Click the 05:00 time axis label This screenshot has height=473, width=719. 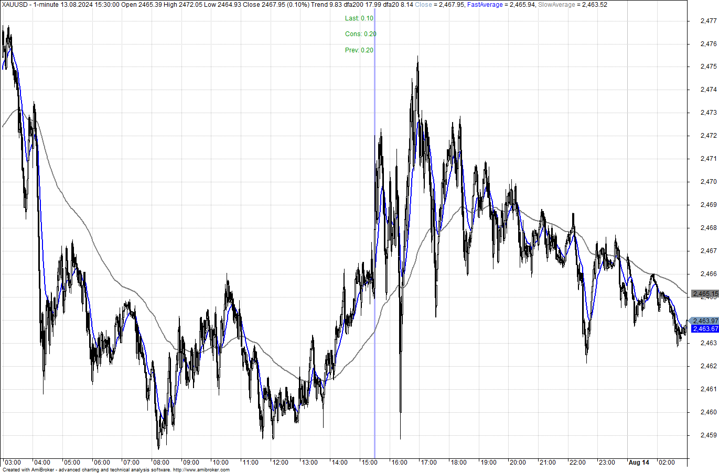pyautogui.click(x=72, y=463)
